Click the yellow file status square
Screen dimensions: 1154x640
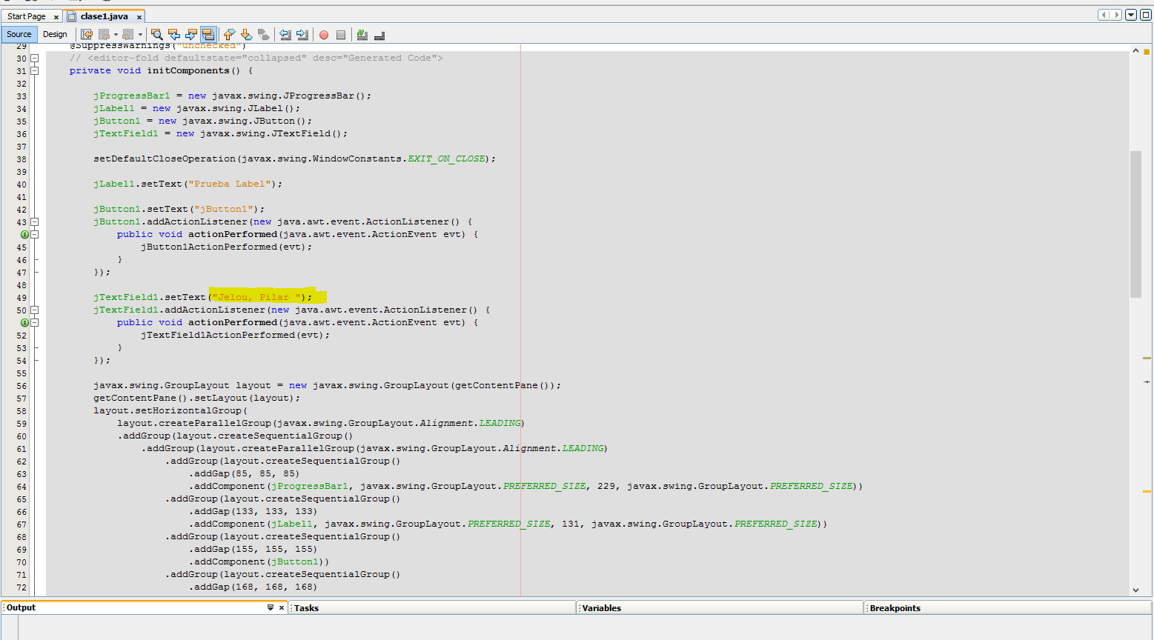(x=1147, y=52)
